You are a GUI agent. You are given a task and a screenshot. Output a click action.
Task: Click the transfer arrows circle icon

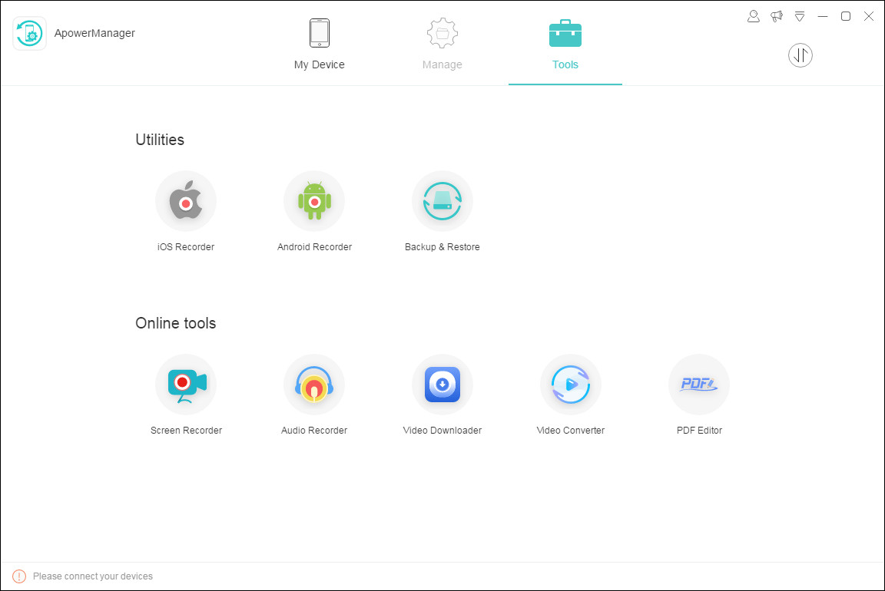point(800,55)
